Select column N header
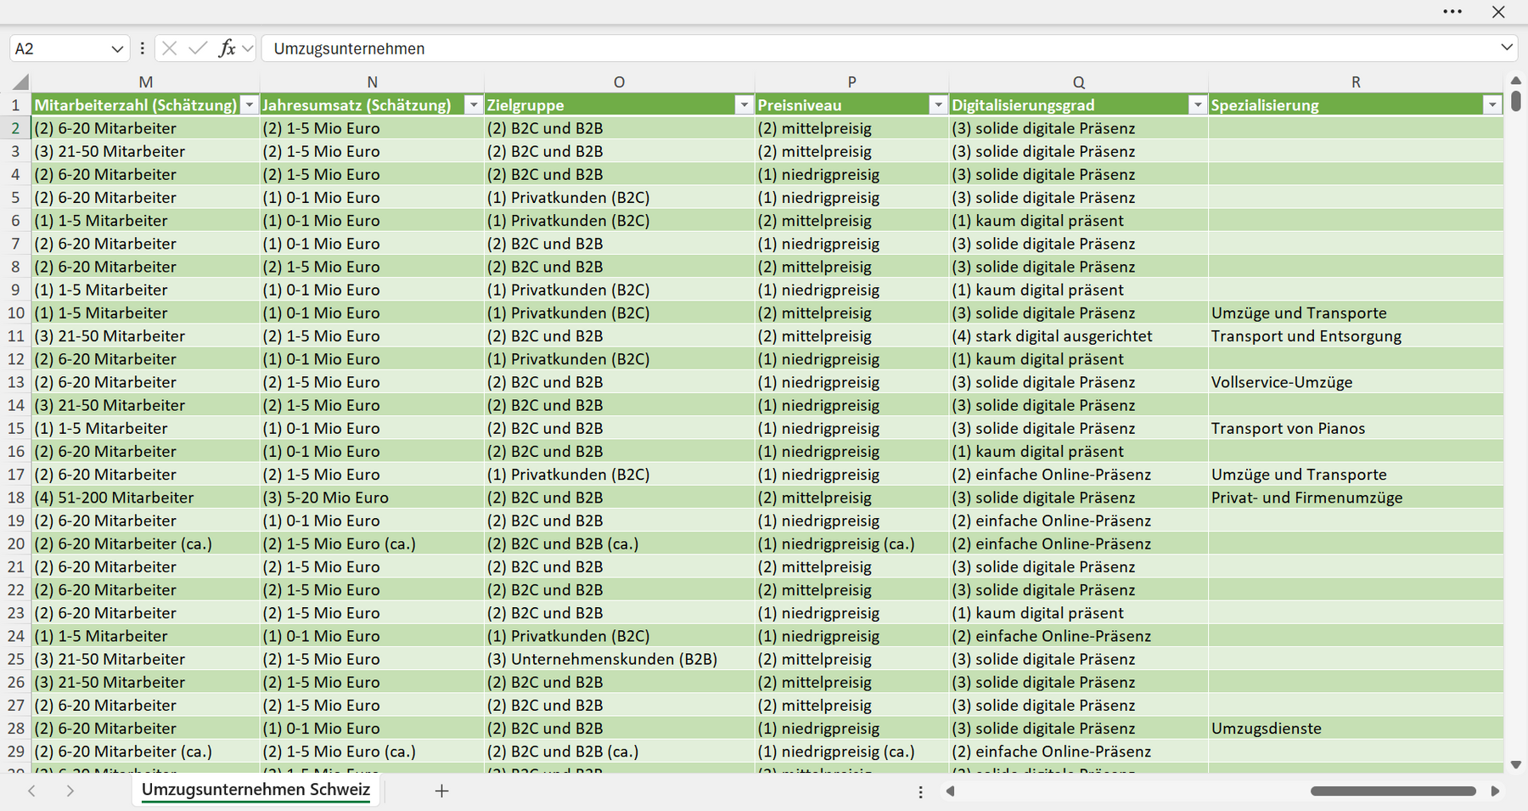1528x811 pixels. point(372,82)
